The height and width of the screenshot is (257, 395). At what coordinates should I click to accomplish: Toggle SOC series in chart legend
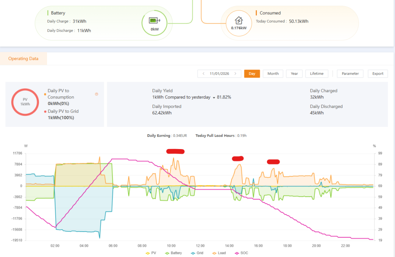pos(241,253)
